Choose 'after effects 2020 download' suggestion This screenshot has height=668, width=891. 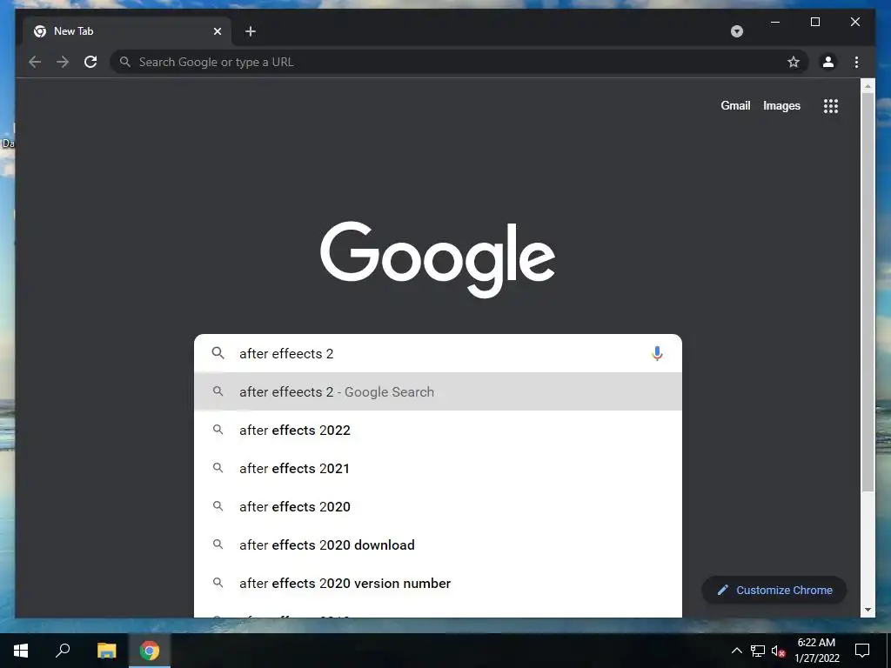[x=438, y=544]
